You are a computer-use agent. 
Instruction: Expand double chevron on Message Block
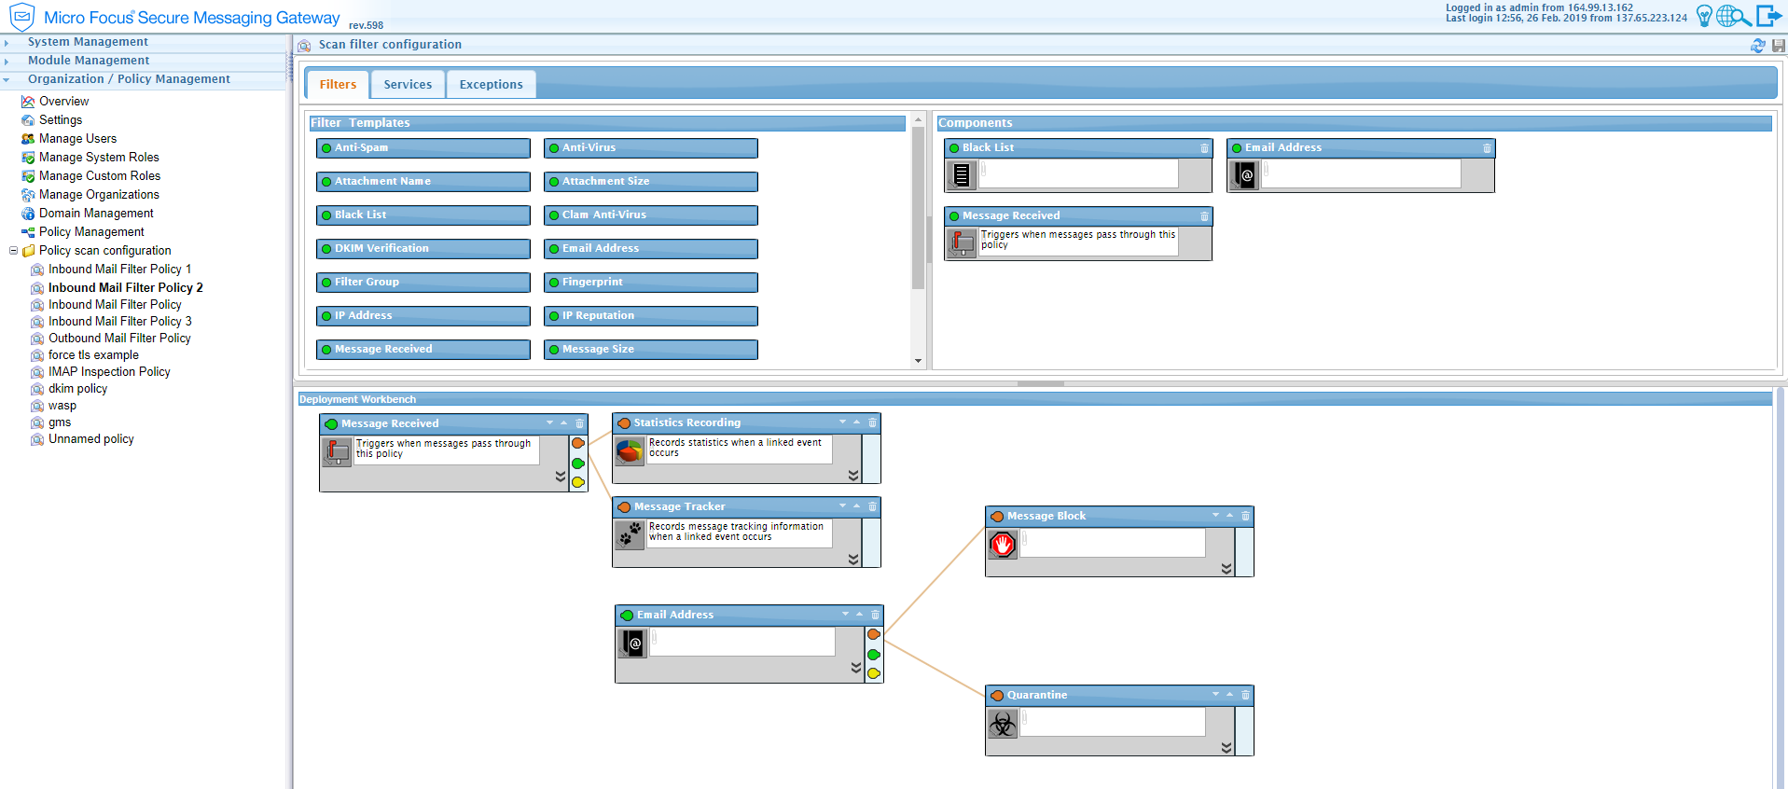coord(1227,568)
